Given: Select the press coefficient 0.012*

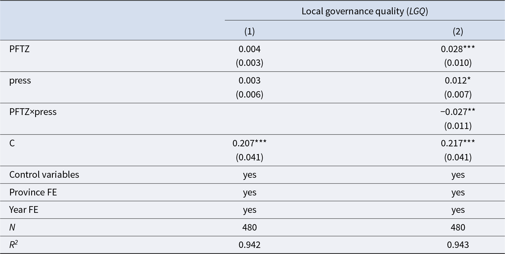Looking at the screenshot, I should 458,80.
